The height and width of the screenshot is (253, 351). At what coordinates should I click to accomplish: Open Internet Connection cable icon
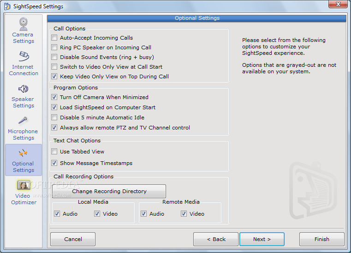click(24, 56)
